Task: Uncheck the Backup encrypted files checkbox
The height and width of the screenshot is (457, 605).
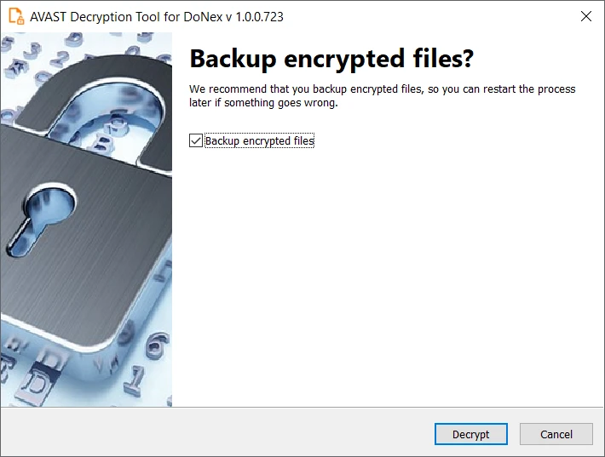Action: click(x=196, y=140)
